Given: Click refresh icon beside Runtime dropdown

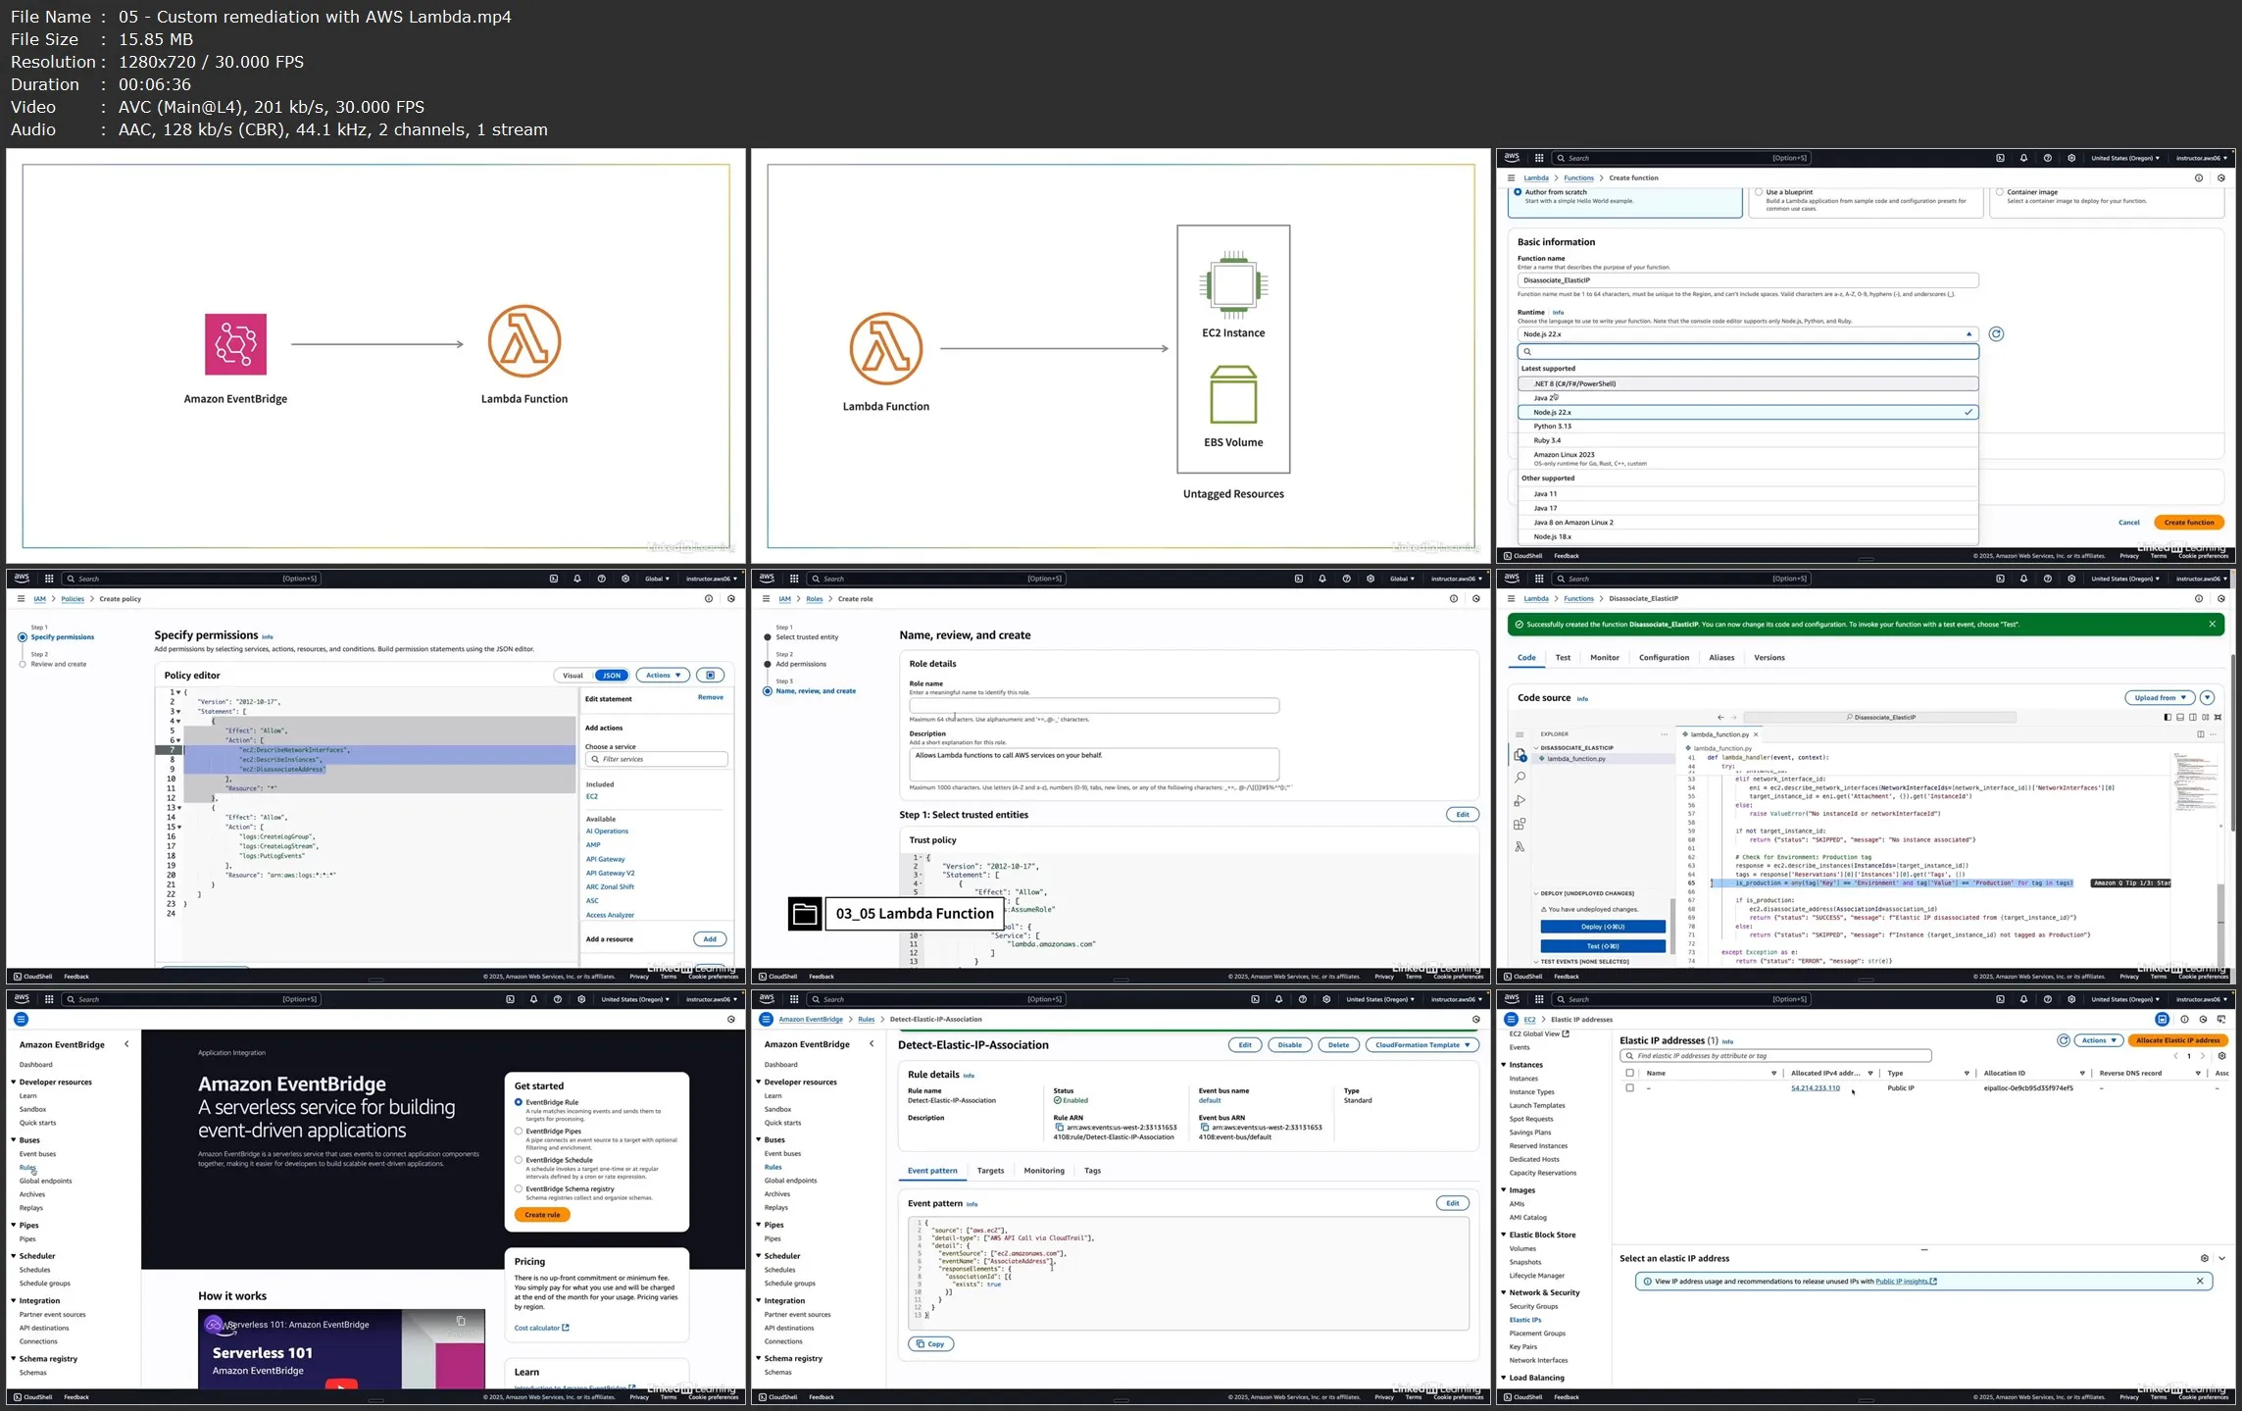Looking at the screenshot, I should coord(1996,334).
